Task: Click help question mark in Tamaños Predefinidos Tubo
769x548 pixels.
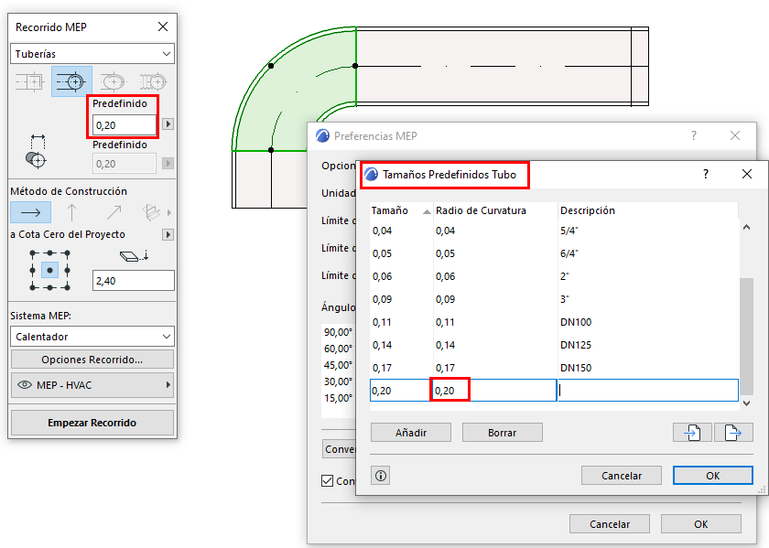Action: pyautogui.click(x=705, y=174)
